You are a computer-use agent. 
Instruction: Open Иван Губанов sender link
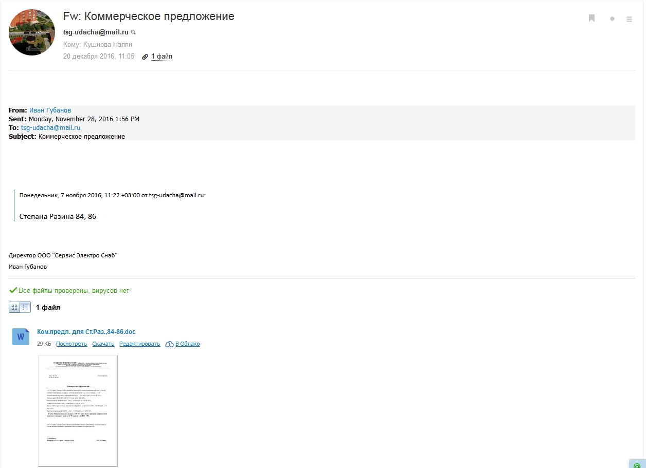point(50,110)
